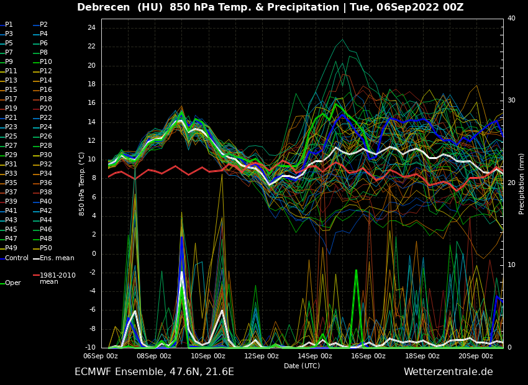Click the Control legend entry

[x=17, y=258]
